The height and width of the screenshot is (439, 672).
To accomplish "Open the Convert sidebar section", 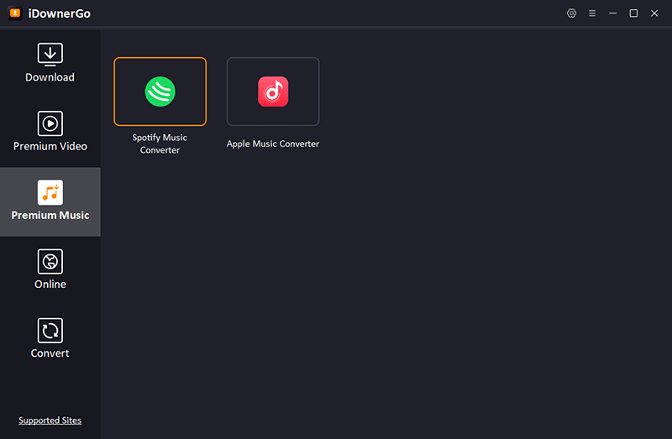I will coord(50,339).
